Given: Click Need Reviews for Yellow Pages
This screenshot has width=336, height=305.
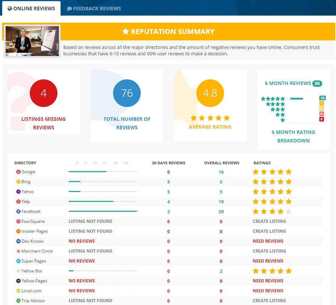Looking at the screenshot, I should pyautogui.click(x=268, y=281).
